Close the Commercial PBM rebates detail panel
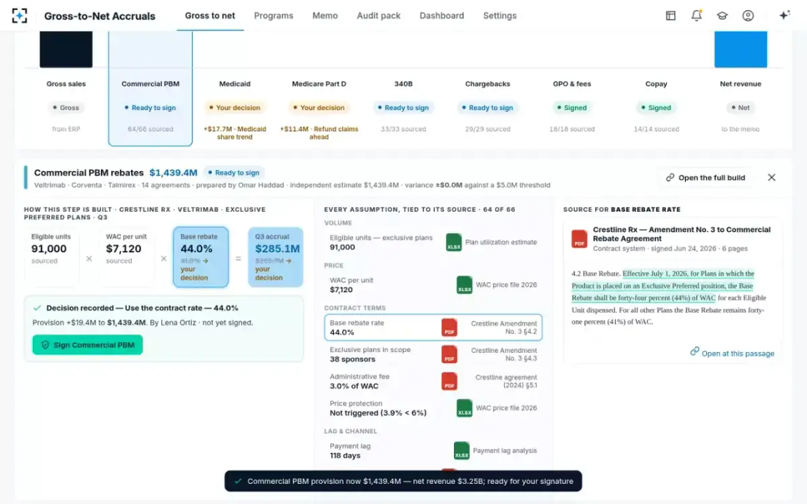Screen dimensions: 807x504 [771, 177]
